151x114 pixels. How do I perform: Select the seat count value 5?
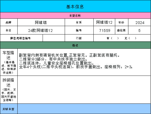[139, 30]
